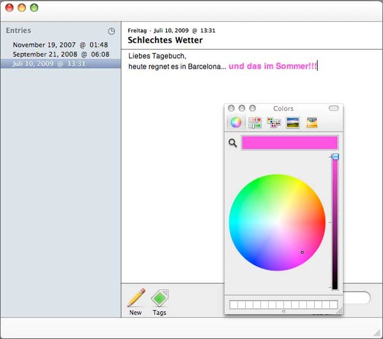Click the current pink color swatch
The width and height of the screenshot is (383, 339).
pos(290,142)
